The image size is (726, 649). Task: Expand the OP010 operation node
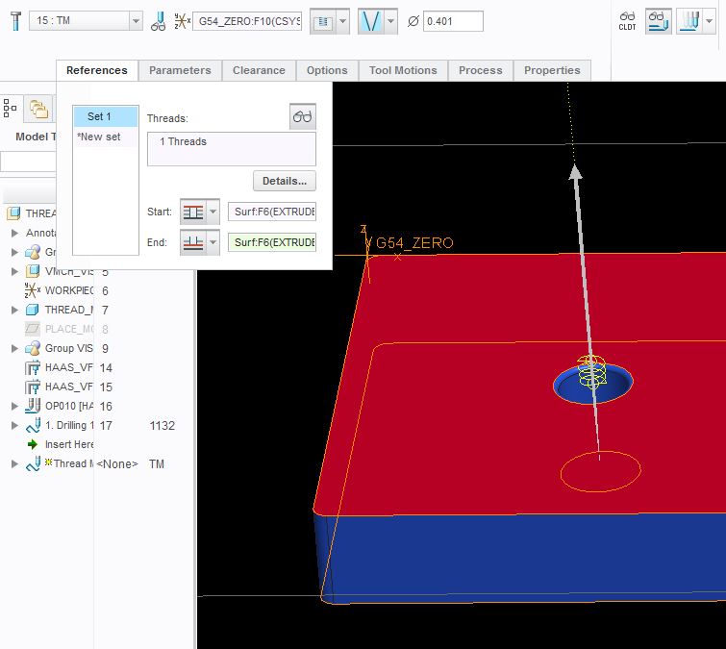click(14, 406)
